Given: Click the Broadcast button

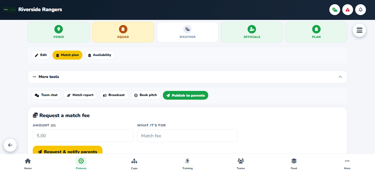Looking at the screenshot, I should [114, 95].
